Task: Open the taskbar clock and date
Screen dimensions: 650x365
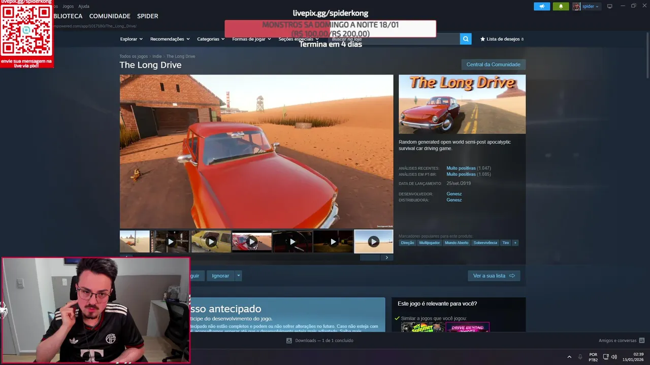Action: pyautogui.click(x=633, y=357)
